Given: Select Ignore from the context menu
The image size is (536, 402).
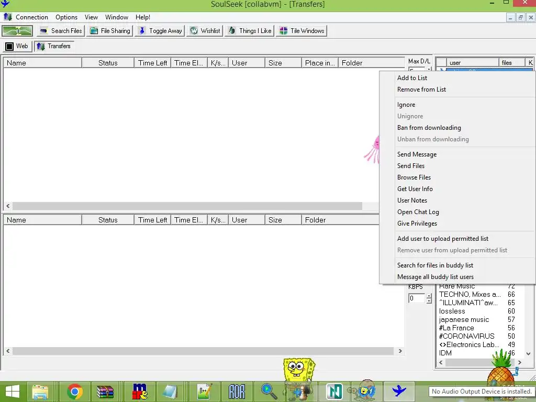Looking at the screenshot, I should click(457, 105).
